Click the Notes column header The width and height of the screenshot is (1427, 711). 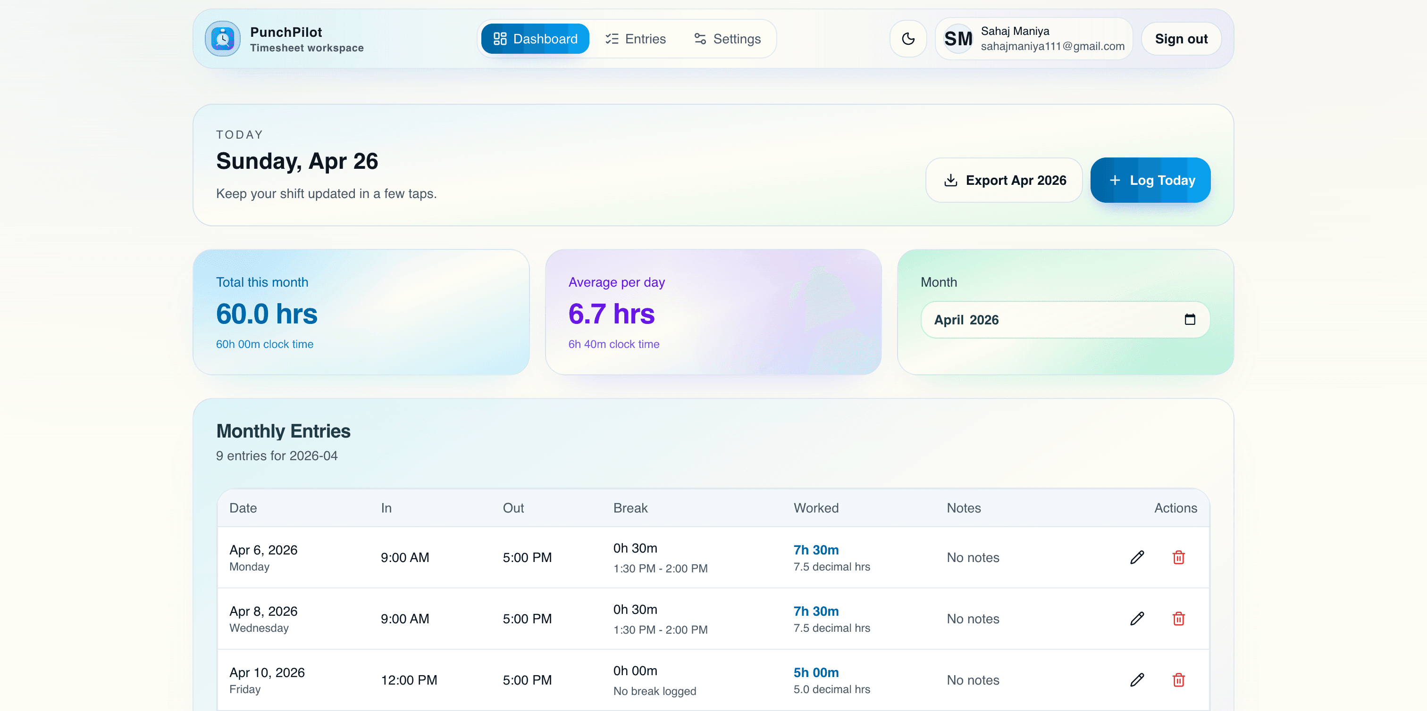click(x=963, y=508)
